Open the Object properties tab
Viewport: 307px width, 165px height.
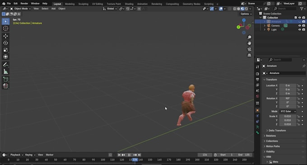click(257, 110)
